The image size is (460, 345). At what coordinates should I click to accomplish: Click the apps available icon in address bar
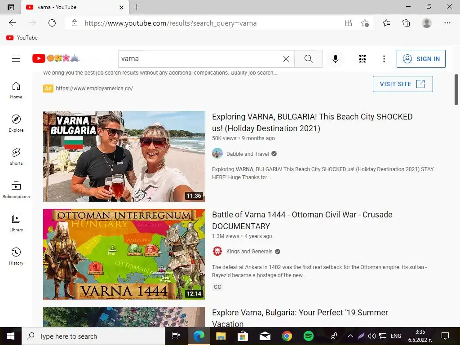click(349, 23)
